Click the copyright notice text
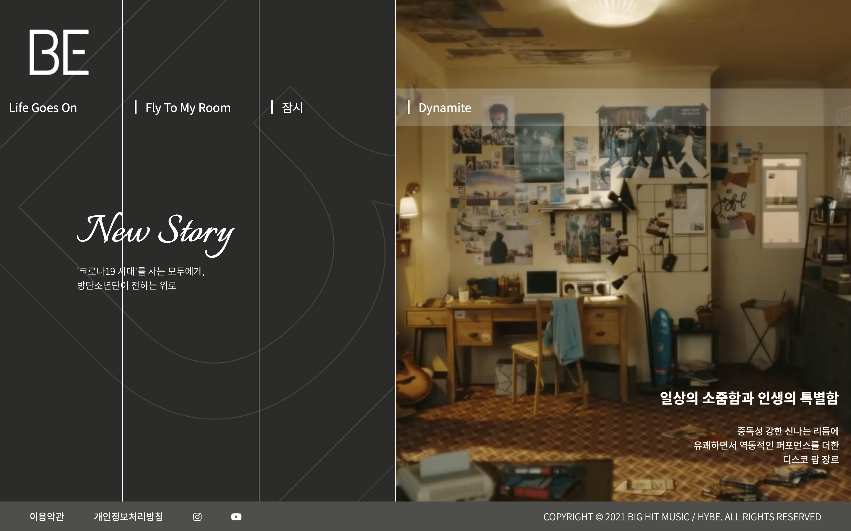 (x=682, y=517)
